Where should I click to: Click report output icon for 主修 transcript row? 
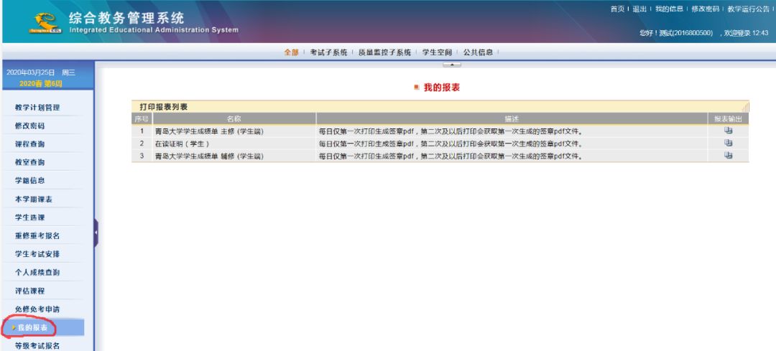728,131
